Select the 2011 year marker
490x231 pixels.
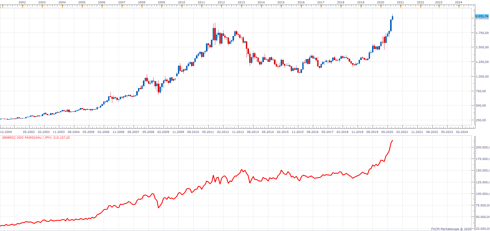click(x=201, y=2)
